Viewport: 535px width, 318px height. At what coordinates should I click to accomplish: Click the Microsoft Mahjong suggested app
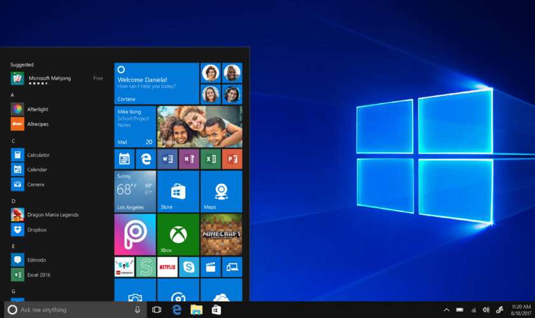tap(50, 78)
